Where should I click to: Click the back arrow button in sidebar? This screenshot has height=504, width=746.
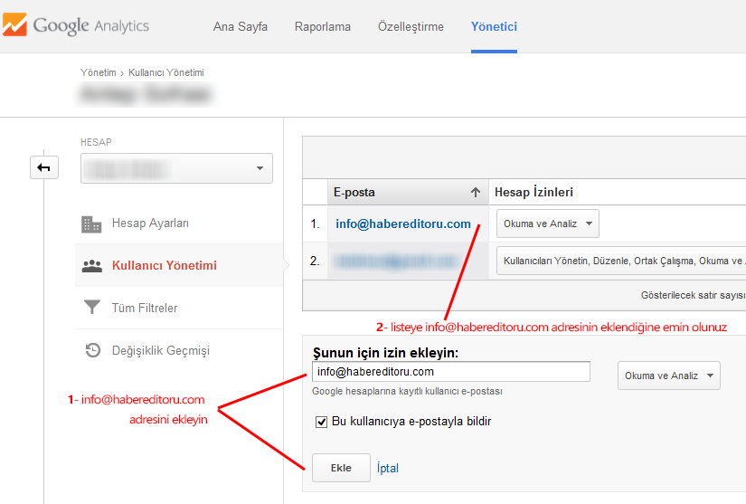click(44, 167)
